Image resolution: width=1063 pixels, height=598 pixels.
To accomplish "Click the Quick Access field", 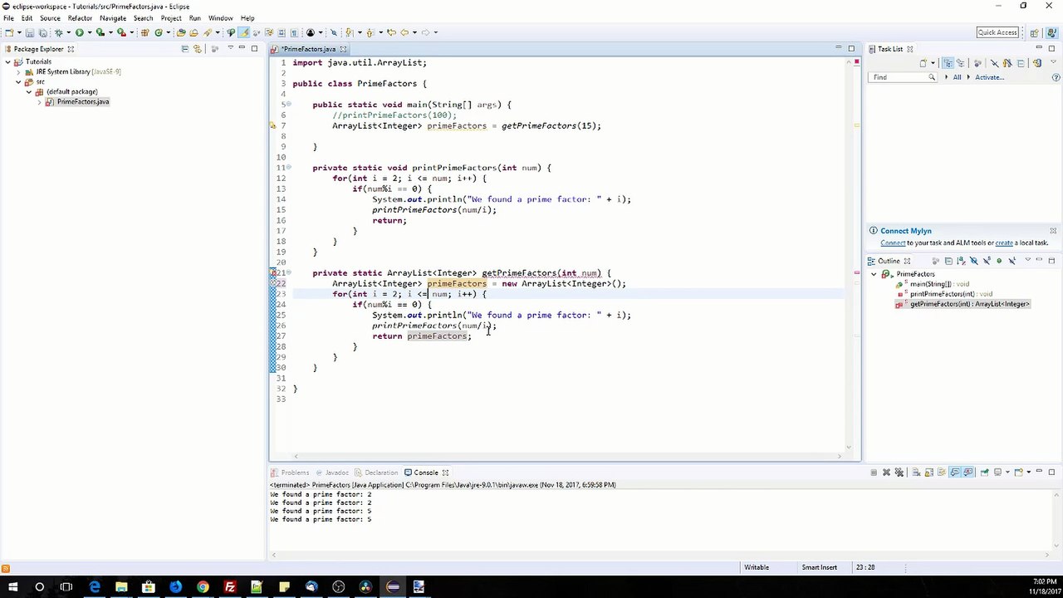I will pyautogui.click(x=997, y=32).
